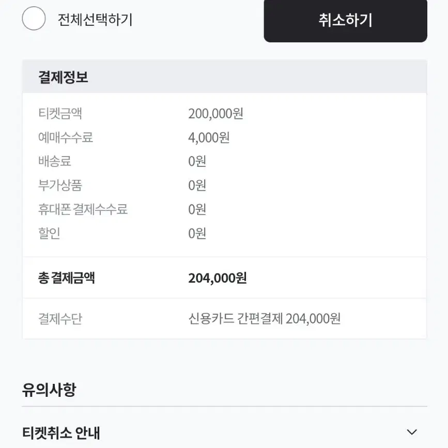Select the 4,000원 booking fee amount
This screenshot has height=448, width=448.
[x=209, y=138]
